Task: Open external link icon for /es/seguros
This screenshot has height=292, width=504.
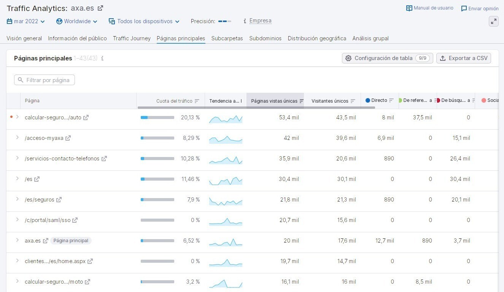Action: 59,200
